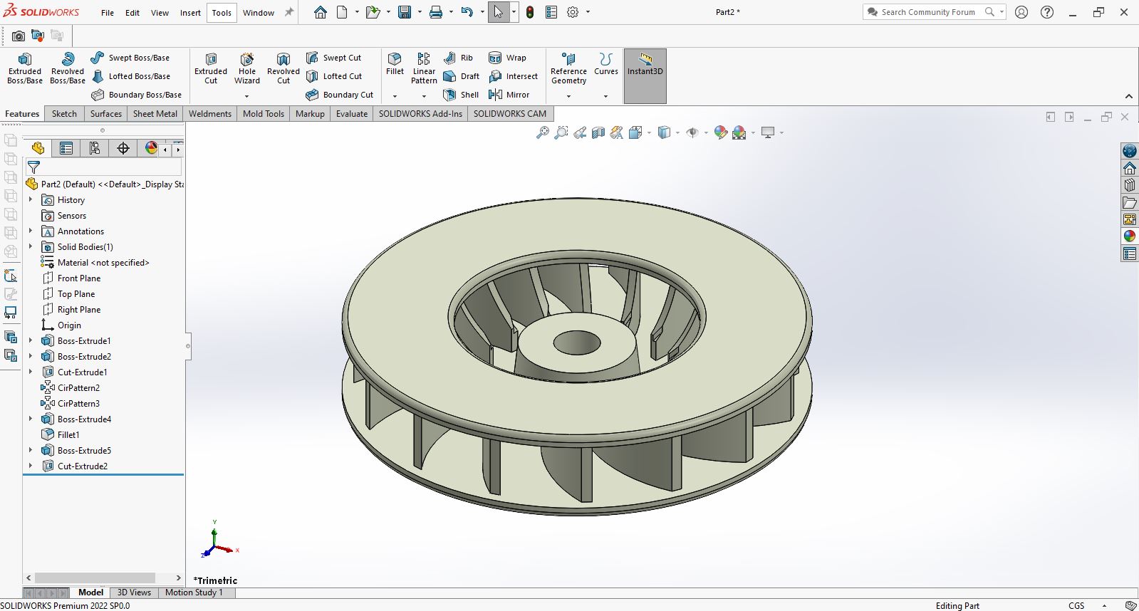The height and width of the screenshot is (611, 1139).
Task: Click the Rib feature tool
Action: coord(458,58)
